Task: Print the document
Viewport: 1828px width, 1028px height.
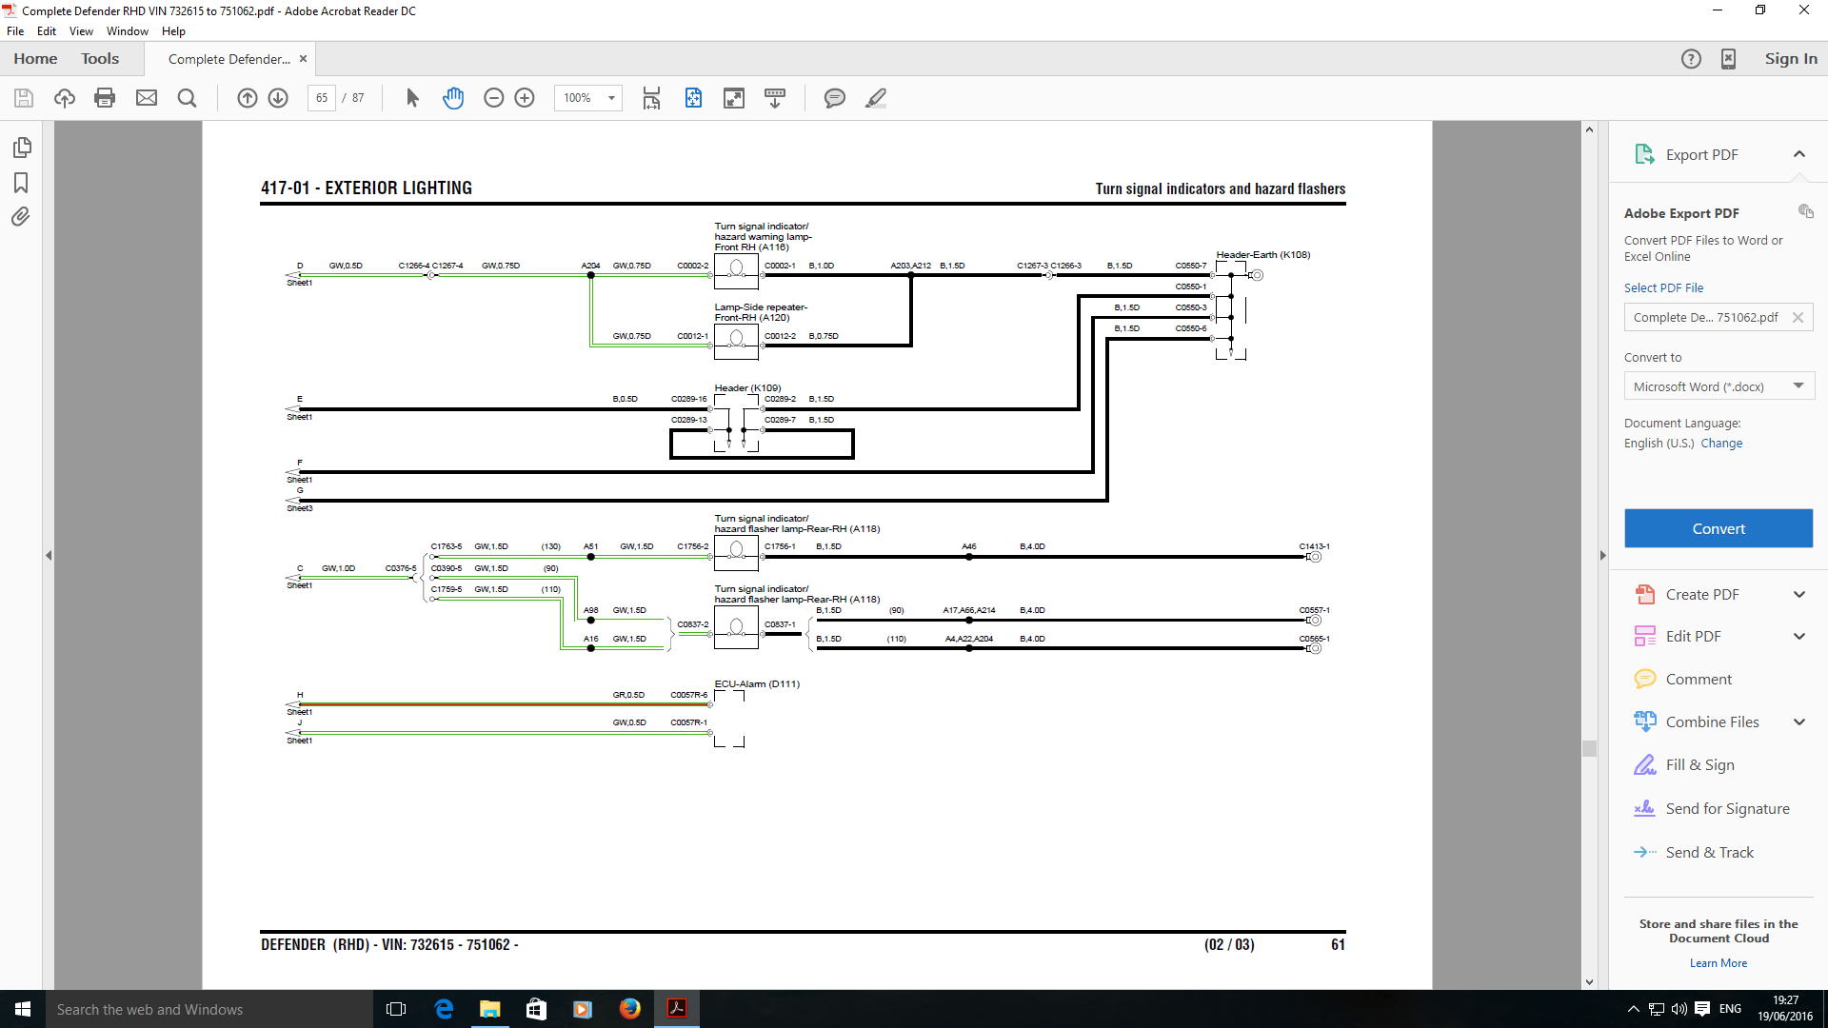Action: coord(105,98)
